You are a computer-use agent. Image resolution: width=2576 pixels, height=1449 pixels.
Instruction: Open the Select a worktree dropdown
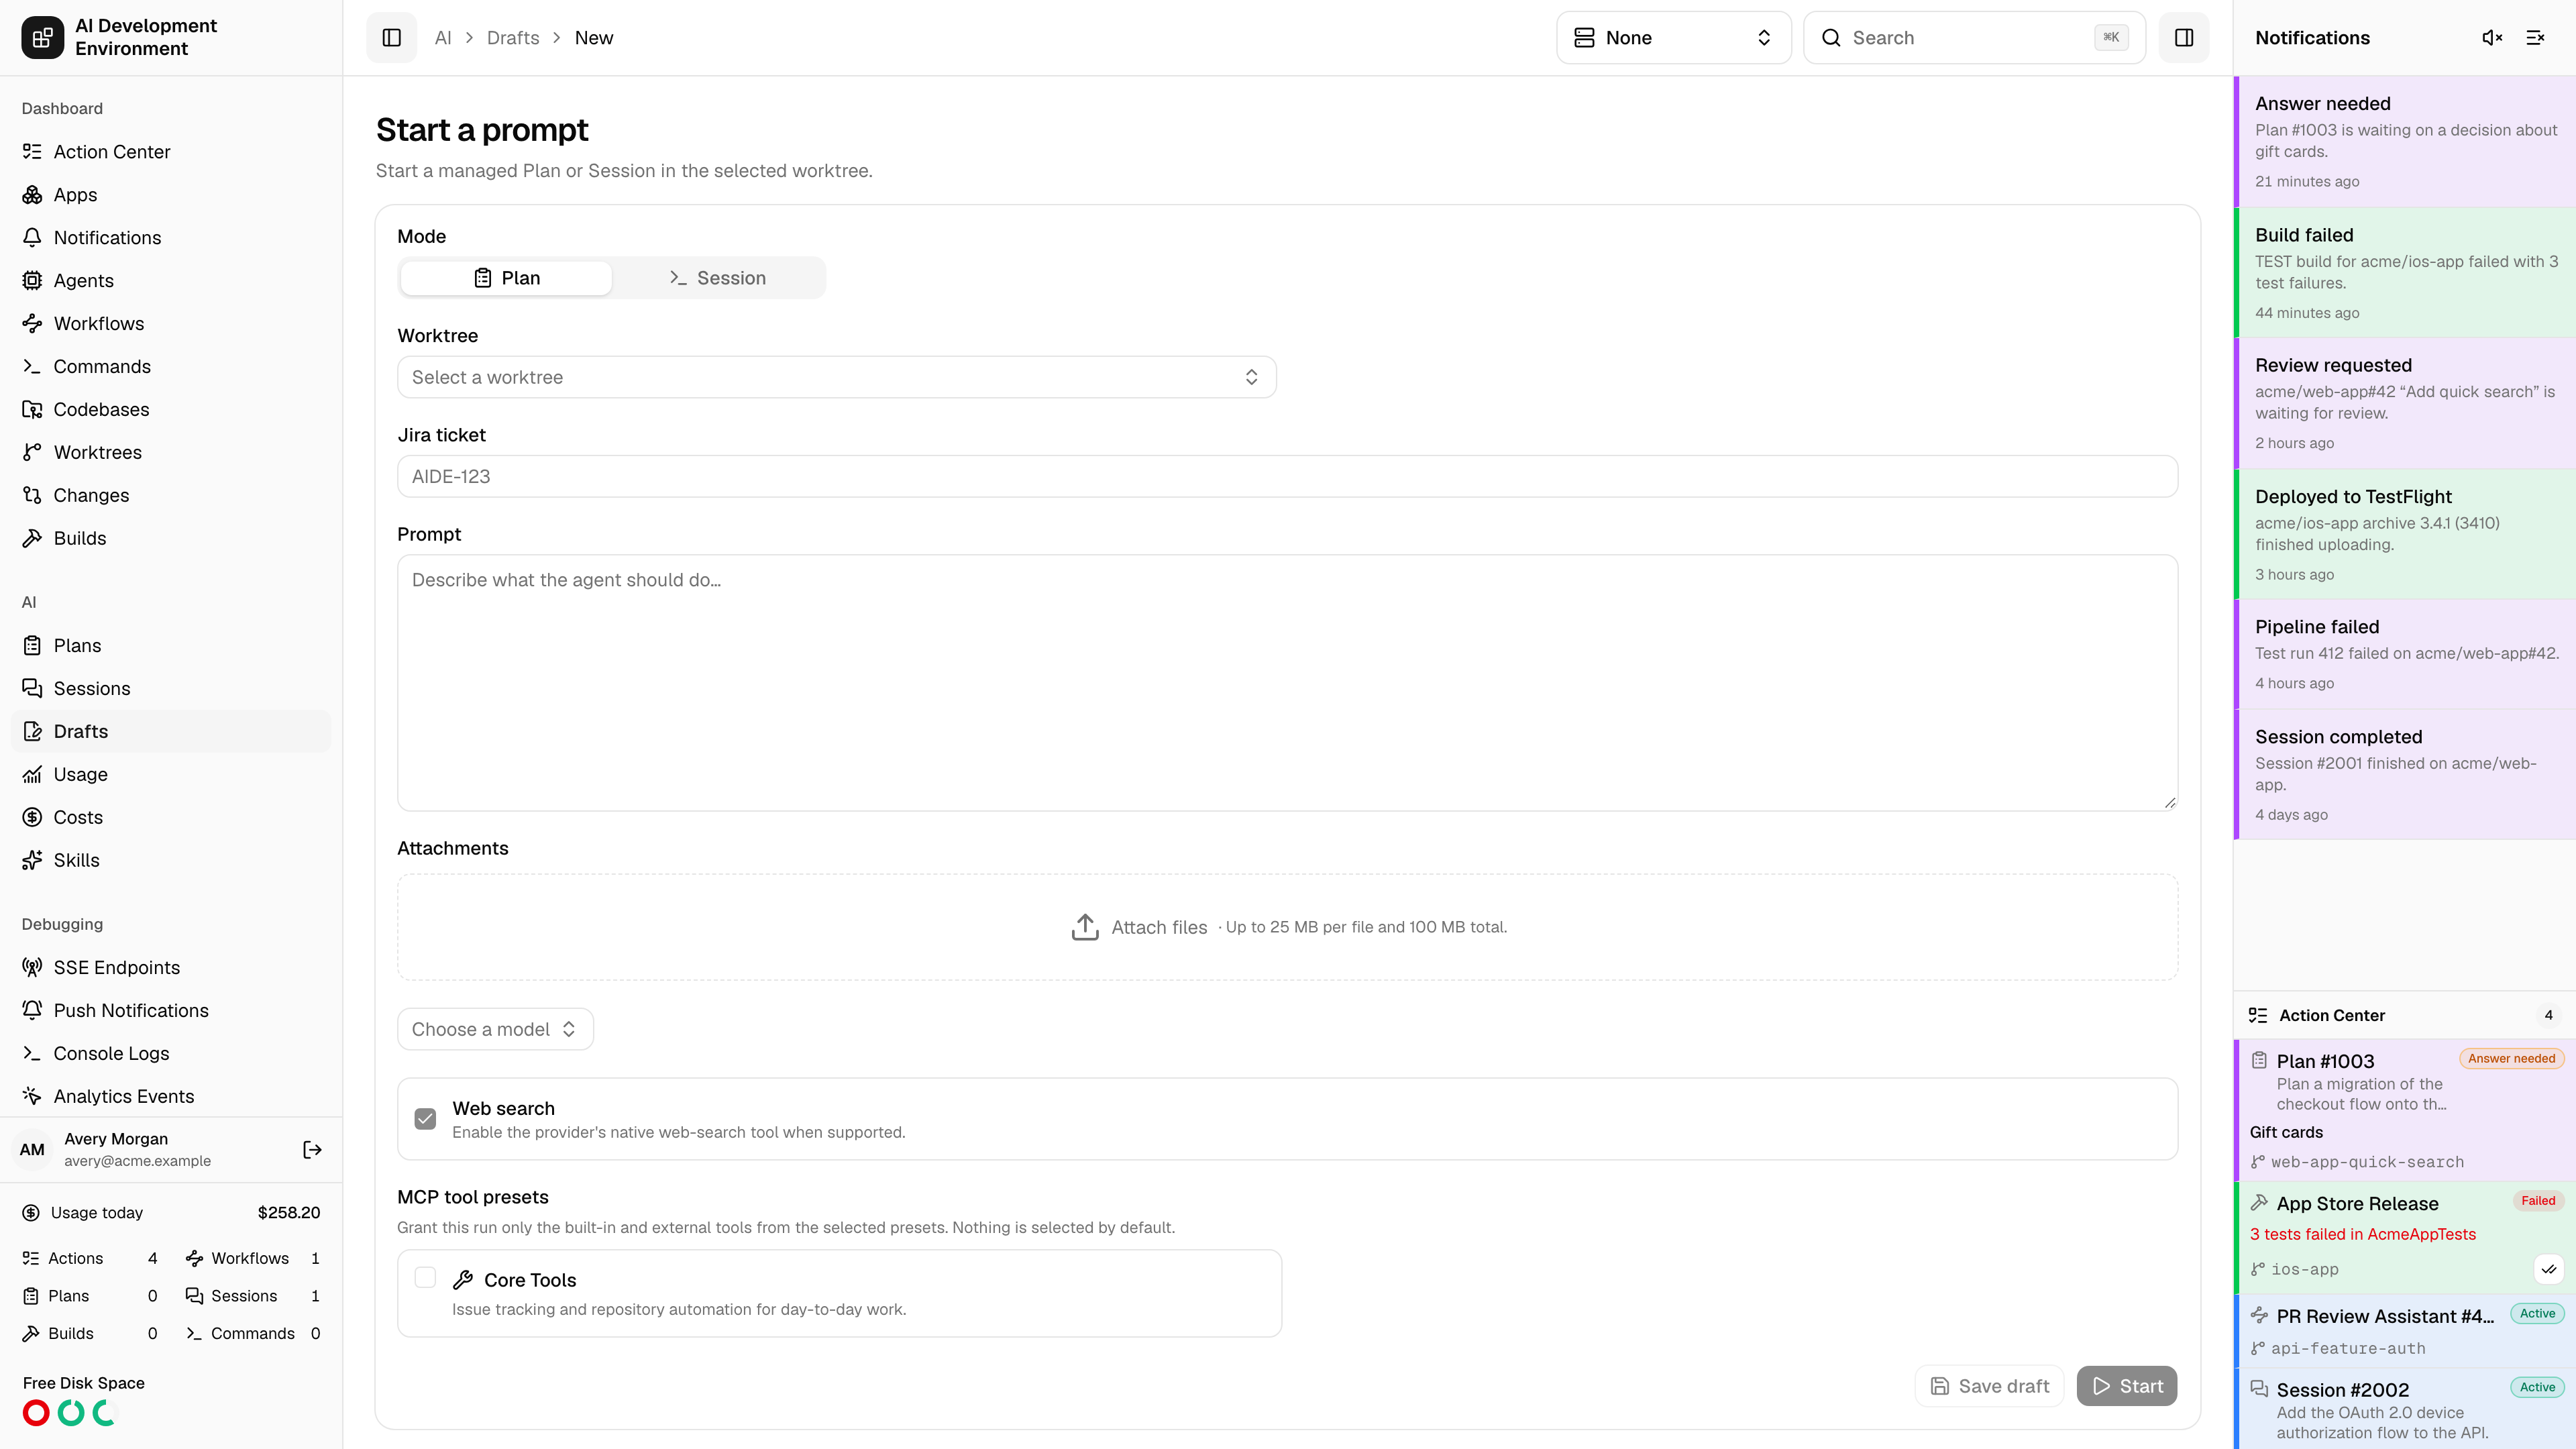coord(836,377)
